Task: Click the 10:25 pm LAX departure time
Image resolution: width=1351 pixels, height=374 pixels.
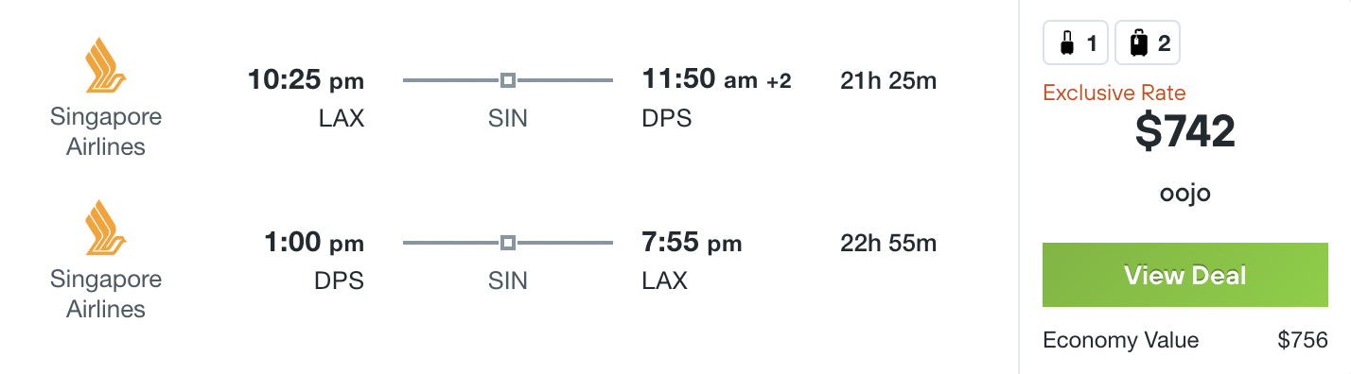Action: tap(306, 80)
